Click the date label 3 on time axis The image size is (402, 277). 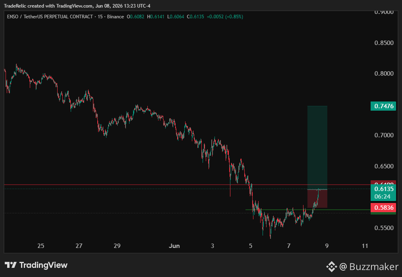point(212,246)
